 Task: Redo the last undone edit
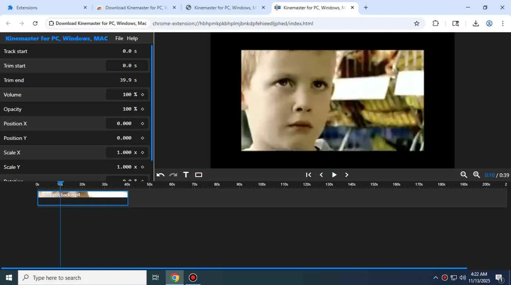pos(173,175)
